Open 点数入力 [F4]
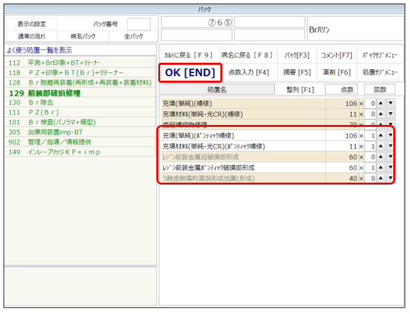The image size is (410, 314). tap(249, 72)
